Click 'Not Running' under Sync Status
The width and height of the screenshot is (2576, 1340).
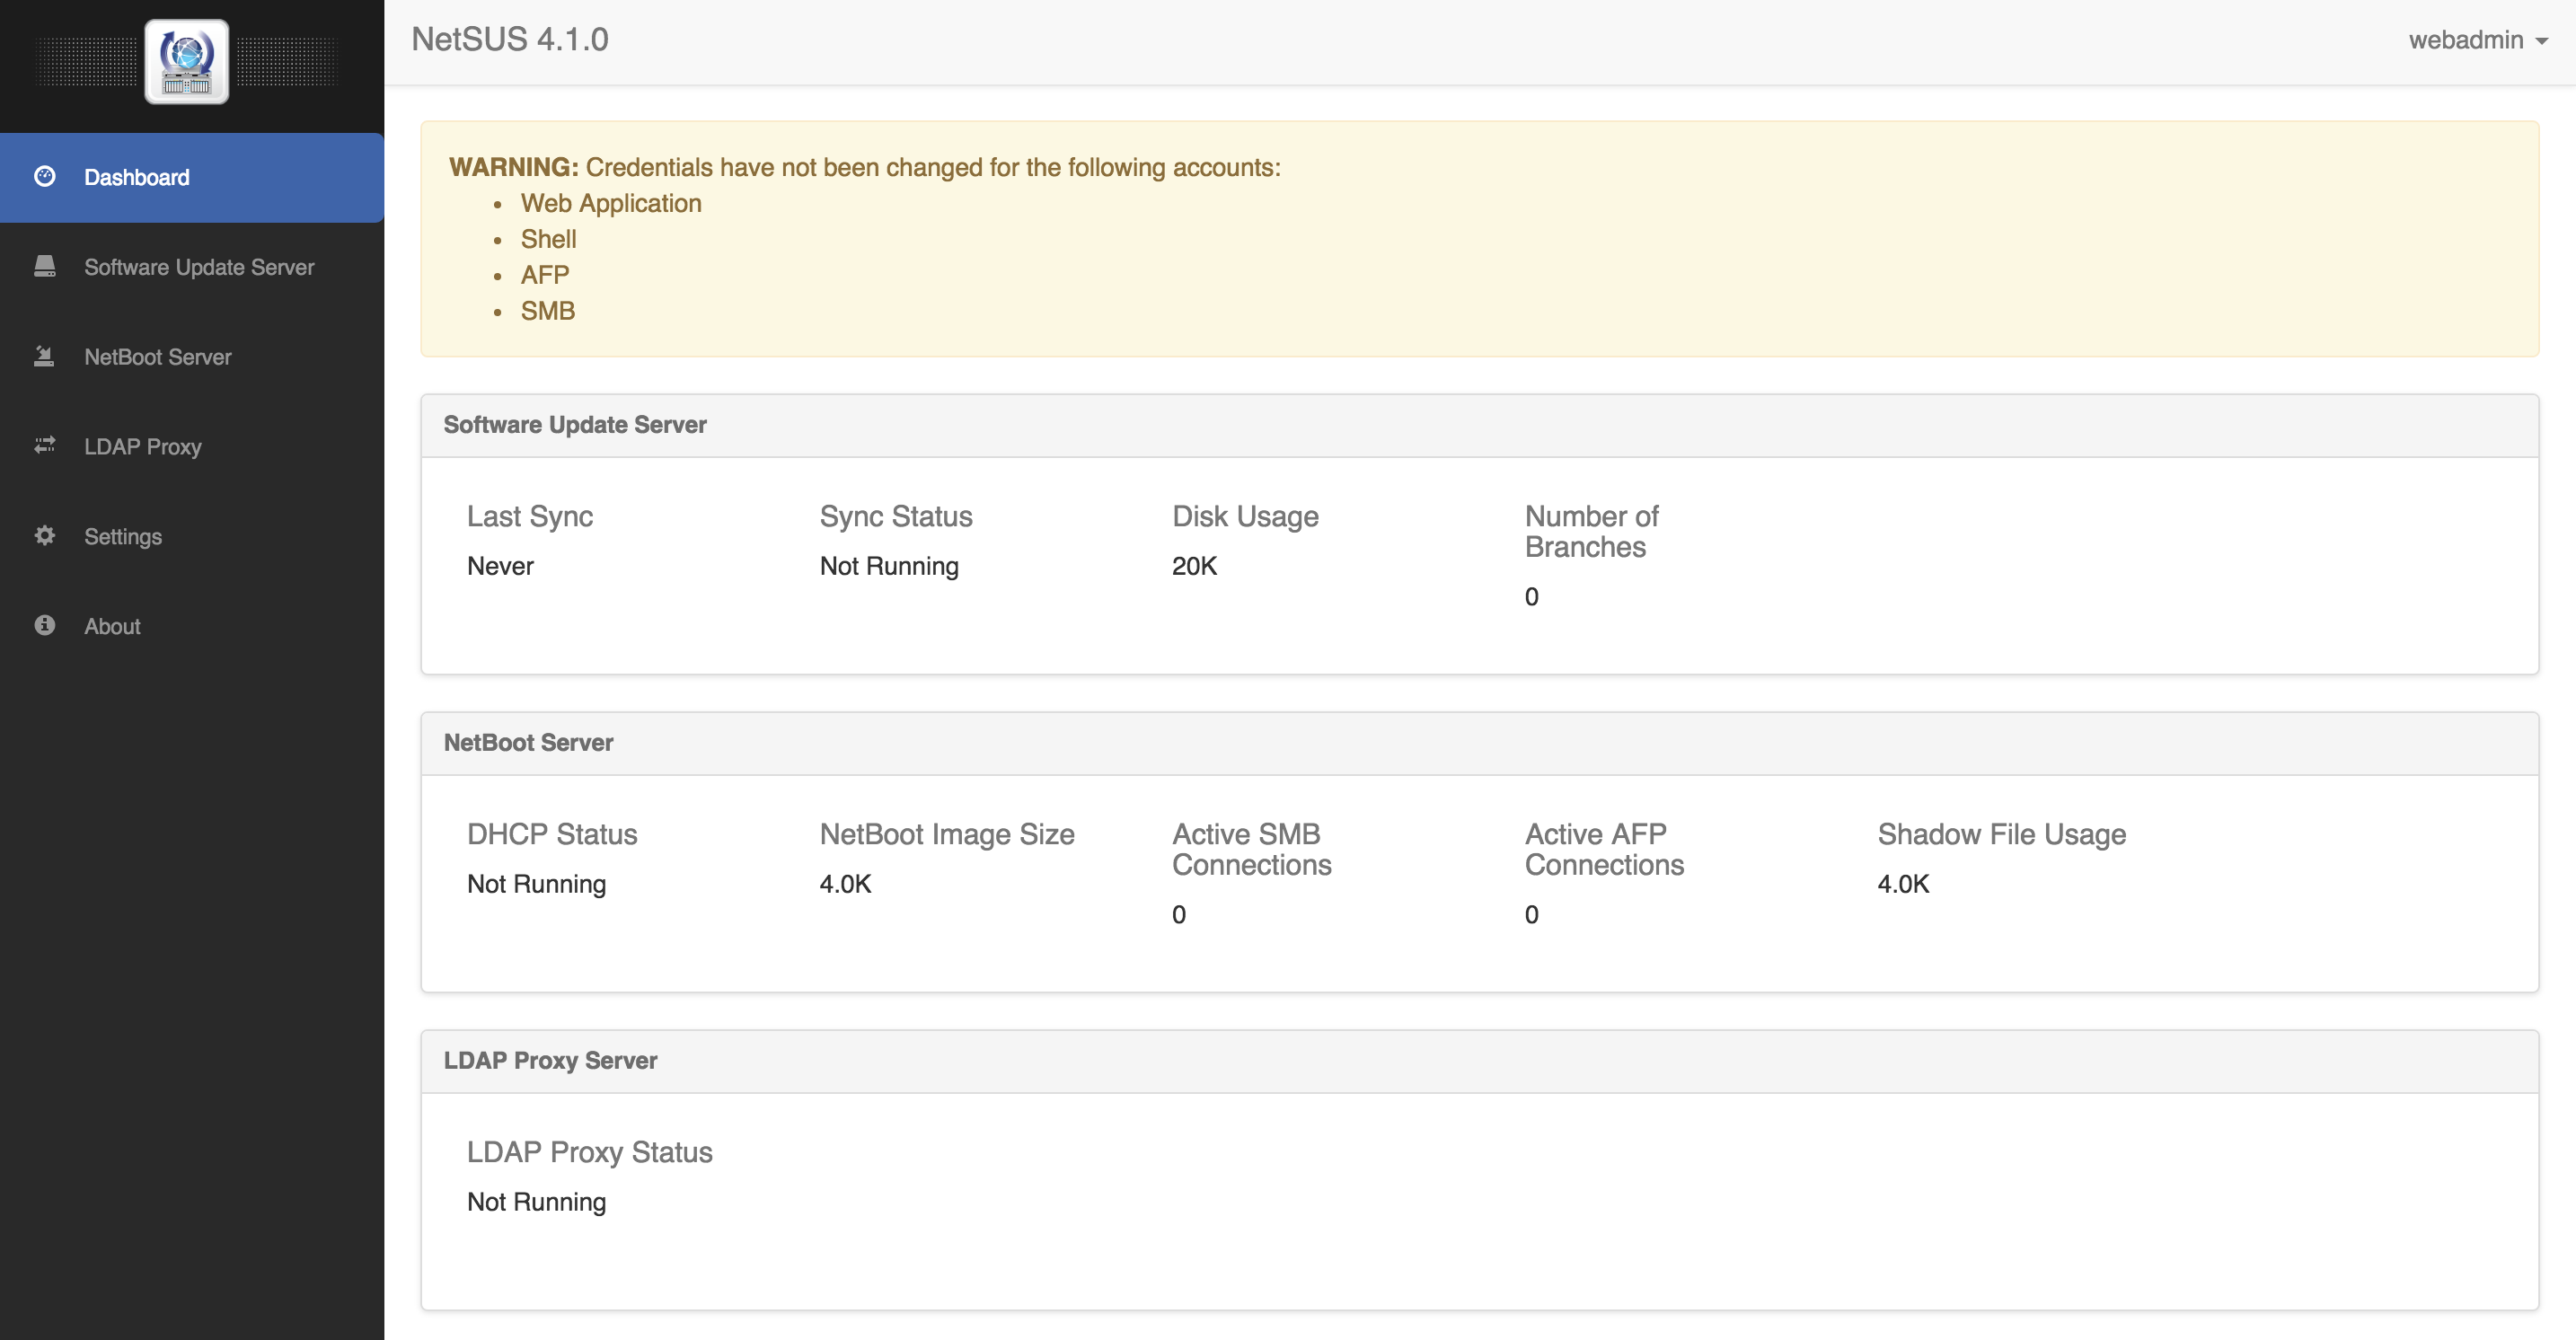point(889,566)
